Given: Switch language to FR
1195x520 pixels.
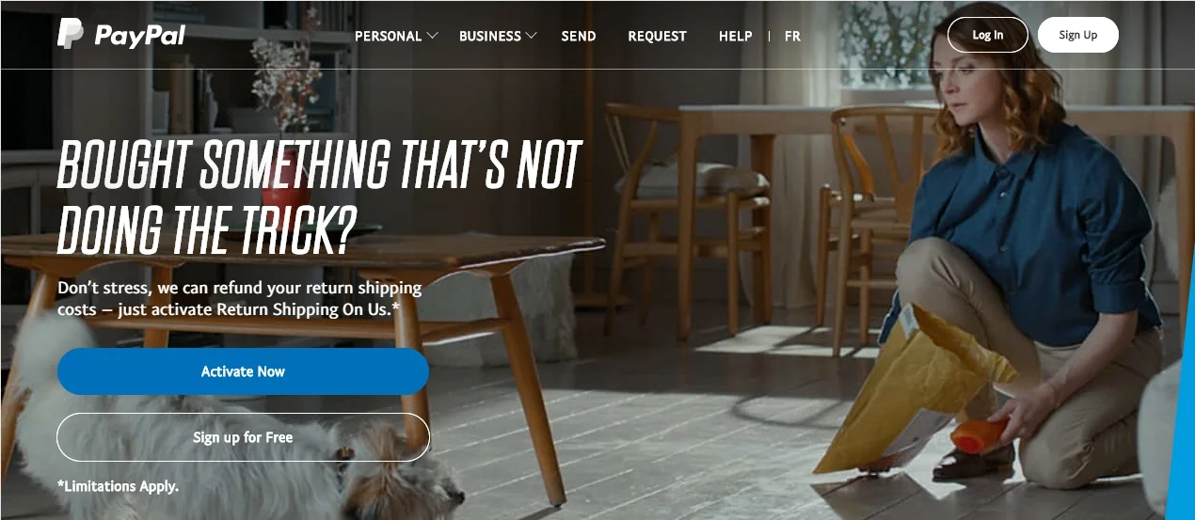Looking at the screenshot, I should pyautogui.click(x=792, y=36).
